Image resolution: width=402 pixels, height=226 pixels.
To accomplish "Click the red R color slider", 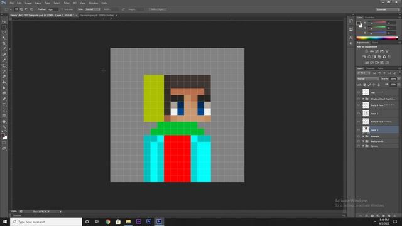I will (377, 23).
